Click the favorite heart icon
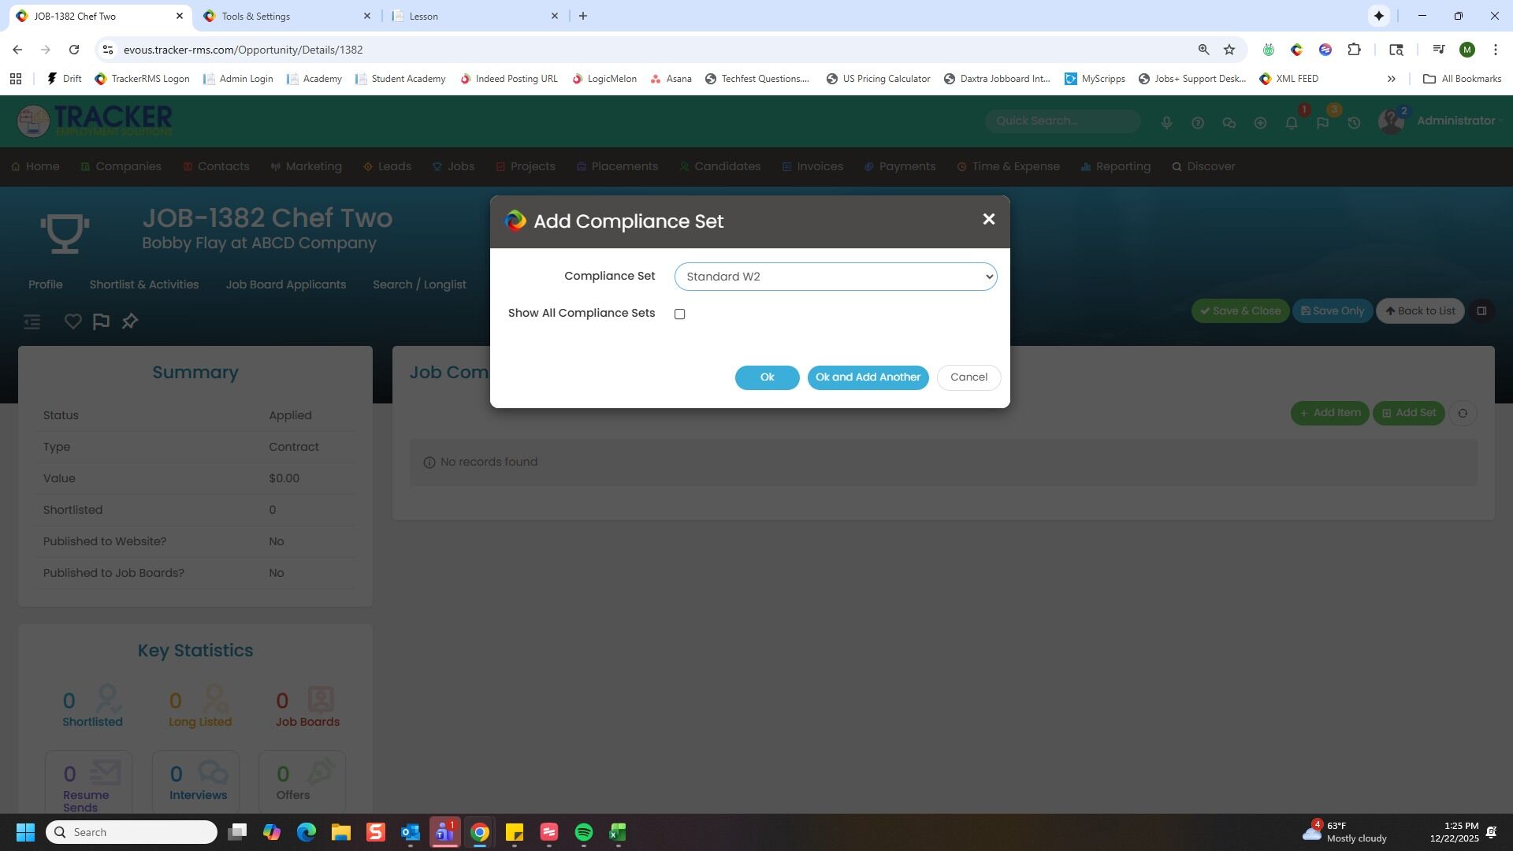1513x851 pixels. click(72, 321)
